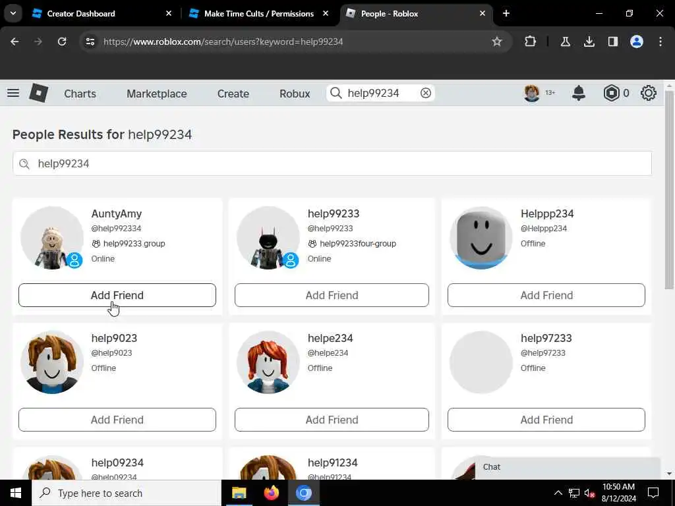675x506 pixels.
Task: Add help99233 as friend
Action: pyautogui.click(x=332, y=295)
